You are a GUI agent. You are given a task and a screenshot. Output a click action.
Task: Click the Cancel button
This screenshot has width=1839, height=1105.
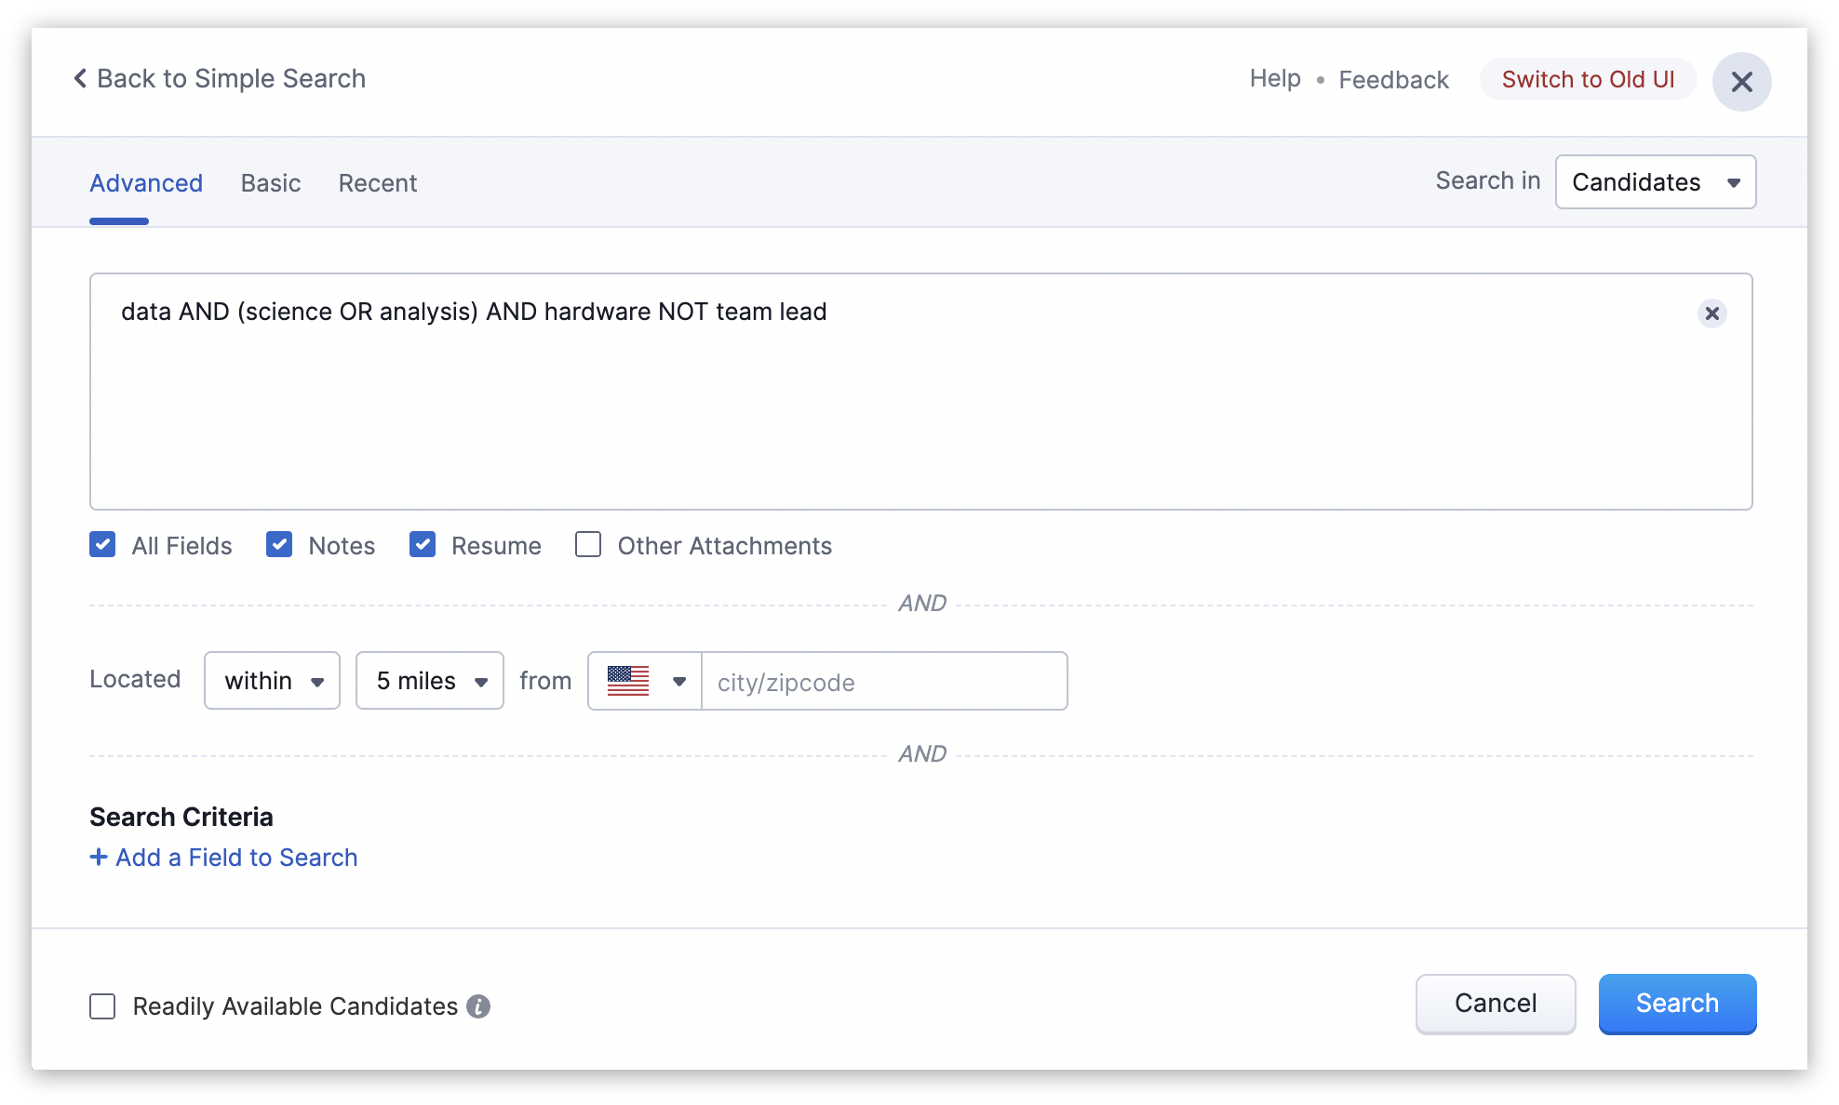click(x=1495, y=1004)
